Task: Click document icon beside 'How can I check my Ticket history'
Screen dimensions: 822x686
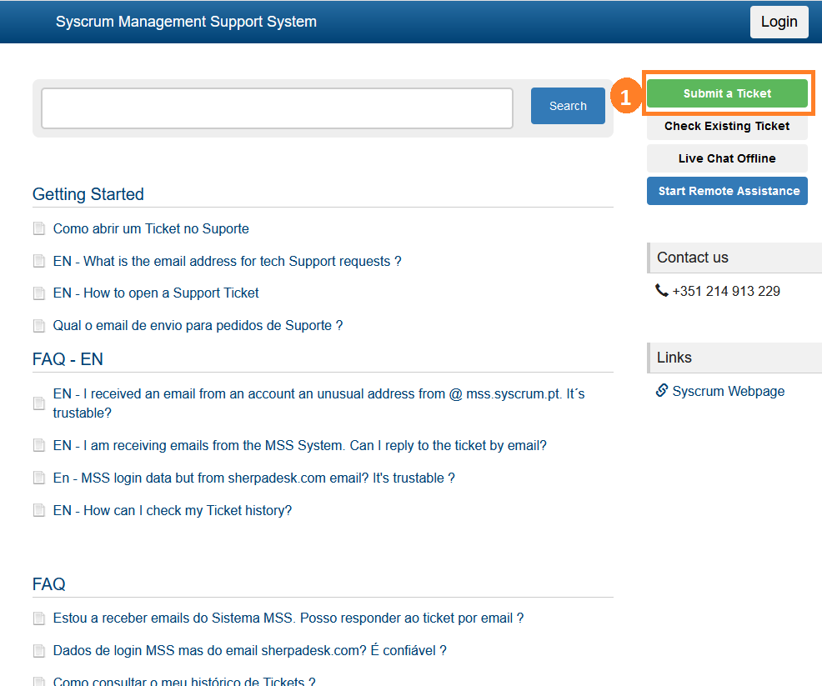Action: click(x=38, y=511)
